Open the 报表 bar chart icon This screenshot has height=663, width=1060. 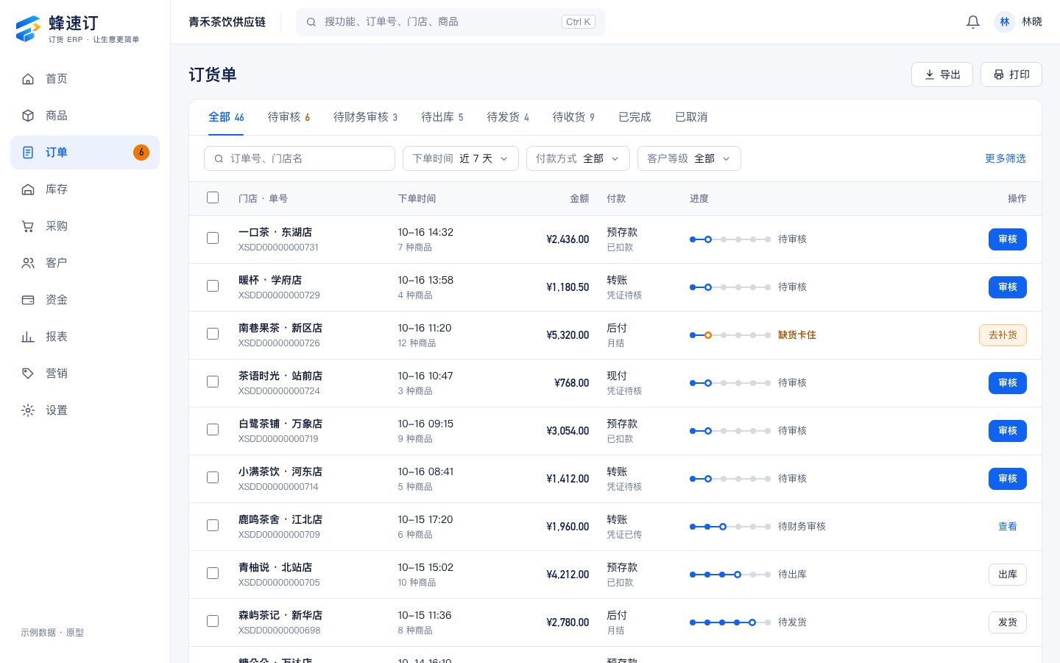[28, 337]
